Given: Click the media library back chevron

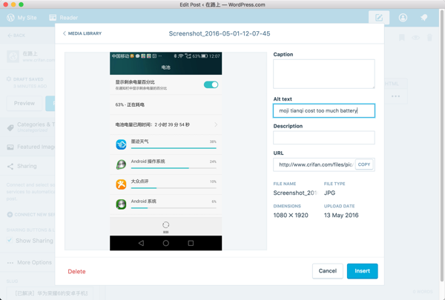Looking at the screenshot, I should pos(65,33).
